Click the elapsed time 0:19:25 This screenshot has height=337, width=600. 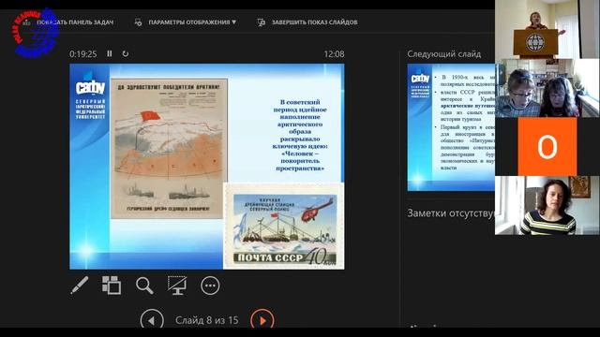(83, 54)
